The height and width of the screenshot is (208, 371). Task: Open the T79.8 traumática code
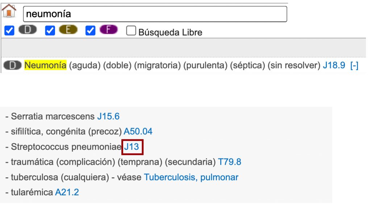tap(229, 162)
